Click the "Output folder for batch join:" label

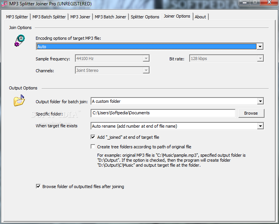62,102
